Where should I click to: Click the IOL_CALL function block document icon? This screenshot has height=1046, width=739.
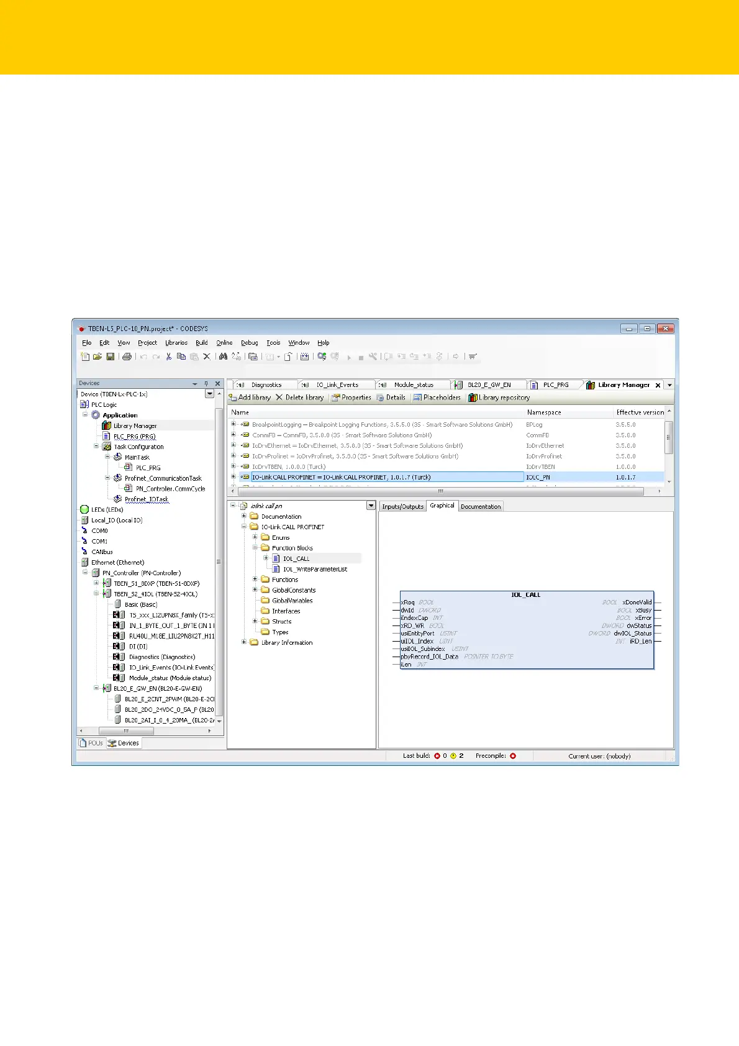tap(276, 558)
